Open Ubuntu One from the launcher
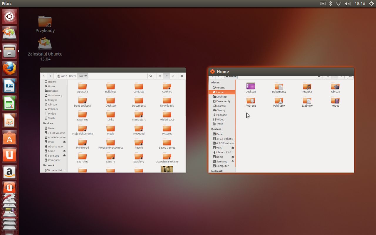Screen dimensions: 376x235 click(10, 155)
